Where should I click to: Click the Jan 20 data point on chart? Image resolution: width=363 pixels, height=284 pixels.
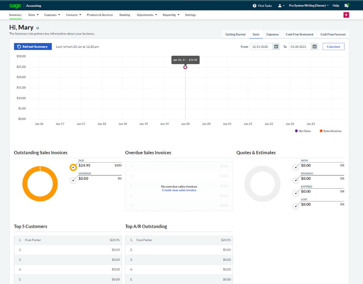[x=185, y=67]
